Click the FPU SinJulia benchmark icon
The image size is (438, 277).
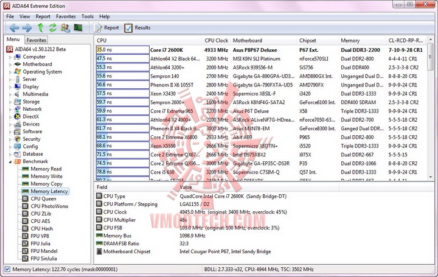(26, 259)
